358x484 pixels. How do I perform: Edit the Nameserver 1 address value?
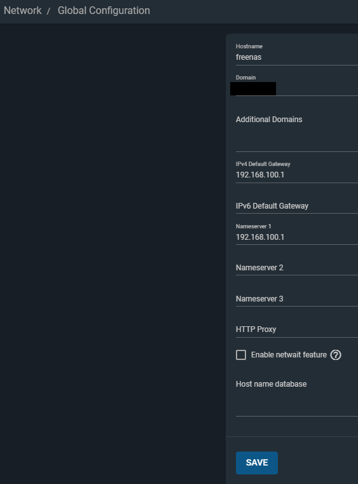(296, 237)
